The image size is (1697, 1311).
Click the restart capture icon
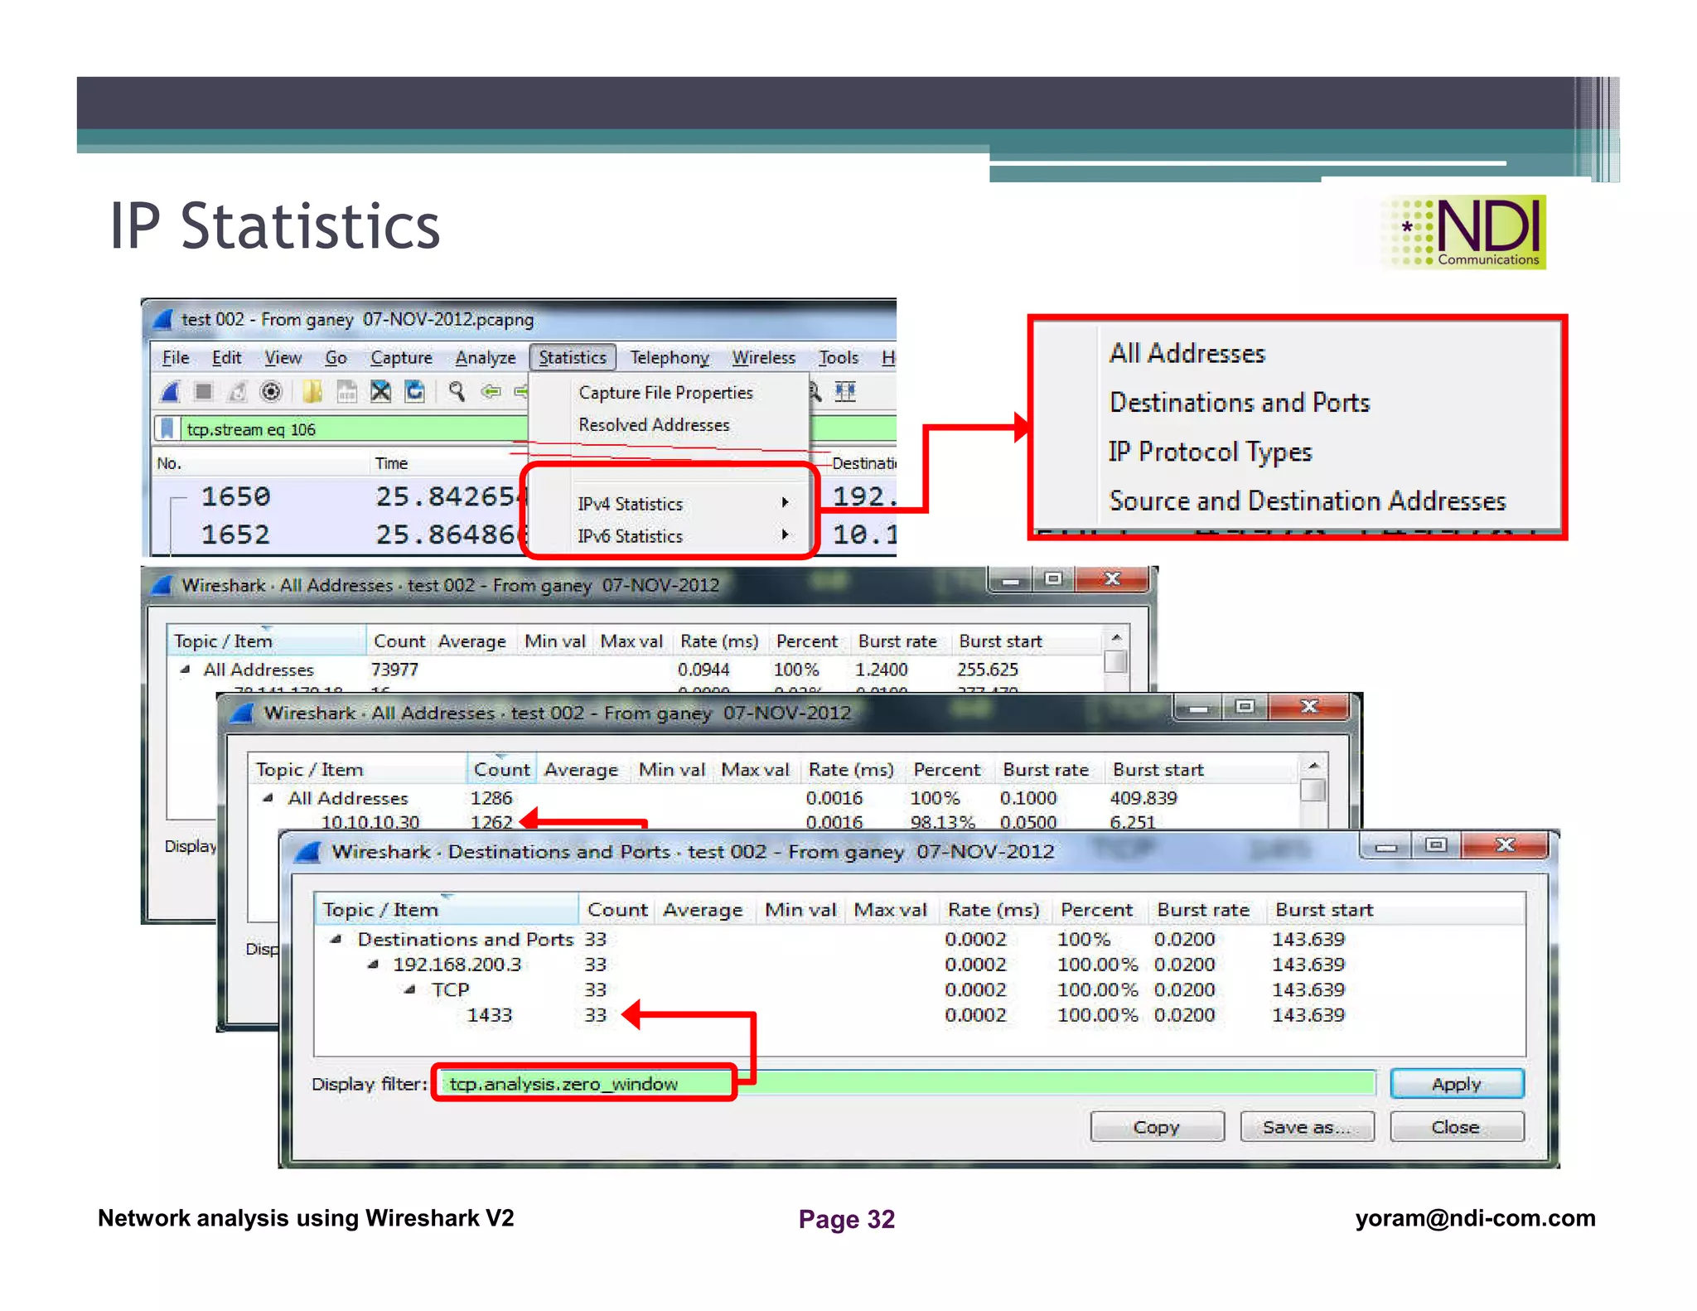(238, 391)
